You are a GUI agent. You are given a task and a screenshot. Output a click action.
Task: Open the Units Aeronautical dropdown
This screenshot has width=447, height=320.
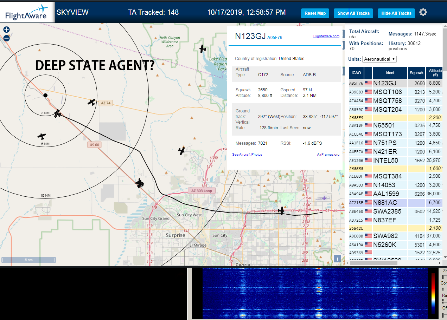pyautogui.click(x=379, y=59)
